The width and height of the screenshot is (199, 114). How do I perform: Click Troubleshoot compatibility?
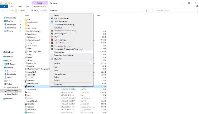(64, 25)
